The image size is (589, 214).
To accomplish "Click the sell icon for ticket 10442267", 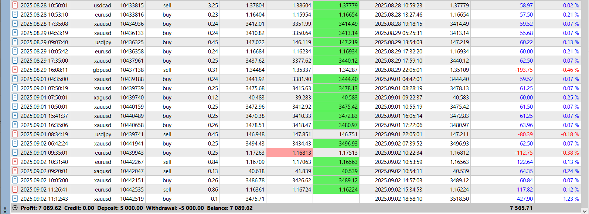I will tap(15, 162).
